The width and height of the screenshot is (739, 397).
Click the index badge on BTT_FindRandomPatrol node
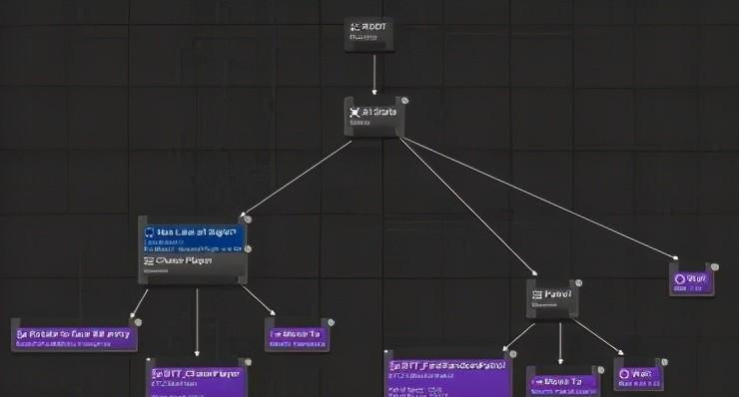click(x=512, y=354)
